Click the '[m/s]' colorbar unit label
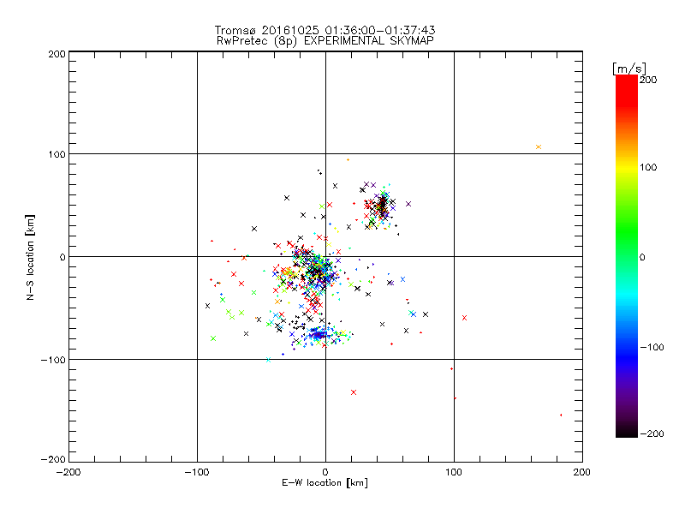This screenshot has height=514, width=685. (629, 69)
